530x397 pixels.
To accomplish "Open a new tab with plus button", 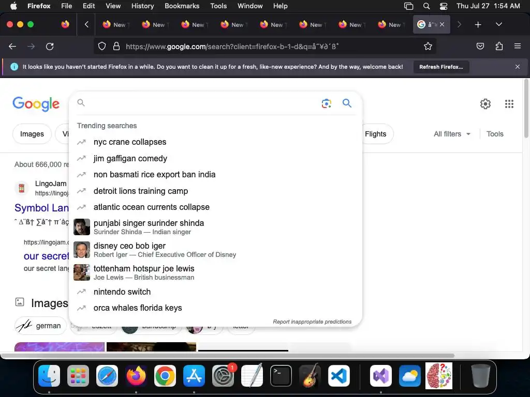I will coord(478,24).
